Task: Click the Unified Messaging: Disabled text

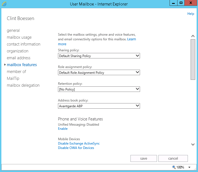Action: point(78,125)
